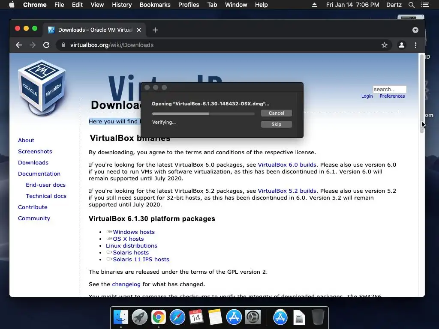The image size is (439, 329).
Task: Click the Preferences link
Action: click(392, 96)
